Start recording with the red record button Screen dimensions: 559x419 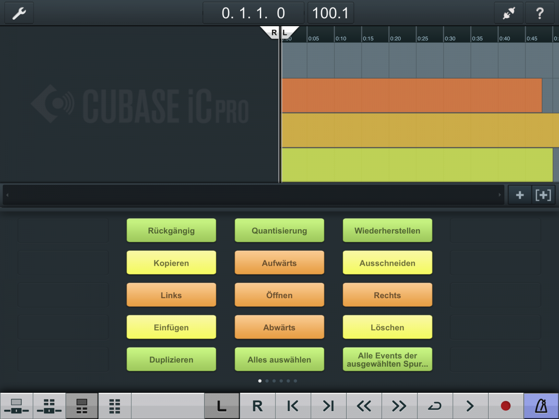coord(506,406)
